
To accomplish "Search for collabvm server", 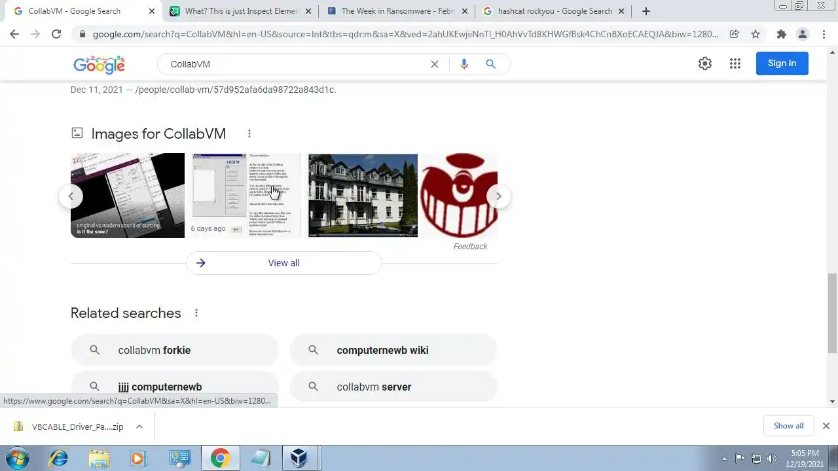I will [393, 387].
